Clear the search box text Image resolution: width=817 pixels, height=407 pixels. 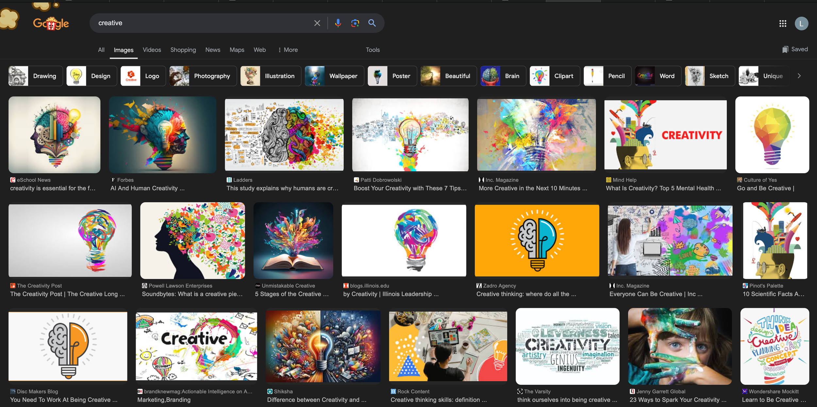(x=317, y=23)
